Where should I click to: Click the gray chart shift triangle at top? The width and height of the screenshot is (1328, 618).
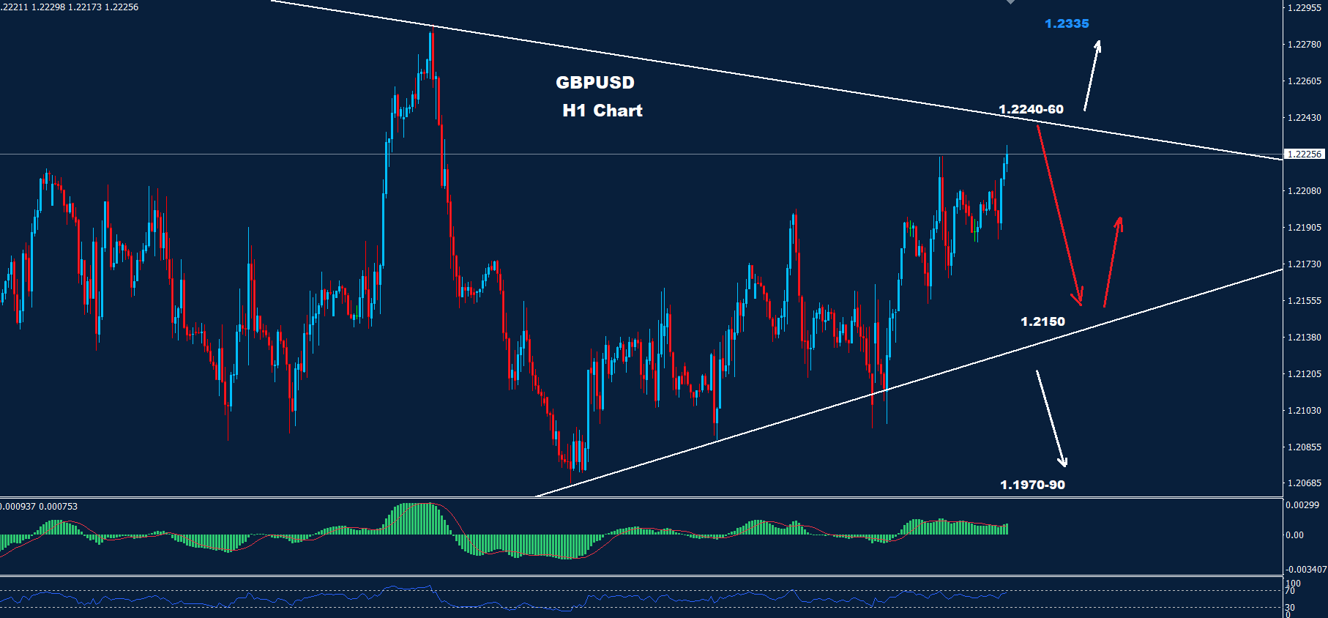click(1010, 2)
